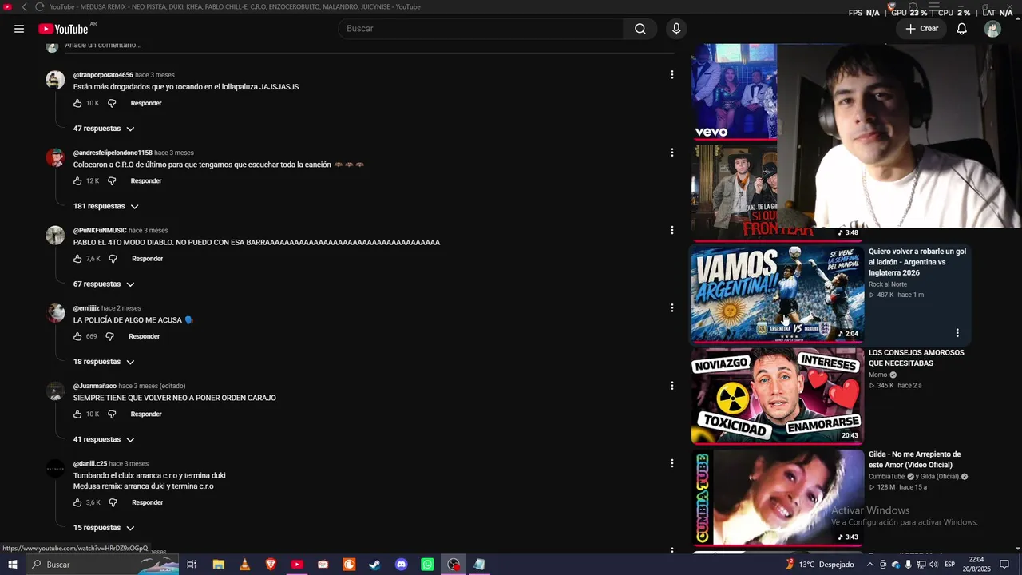This screenshot has height=575, width=1022.
Task: Open the Windows action center notifications
Action: click(1004, 565)
